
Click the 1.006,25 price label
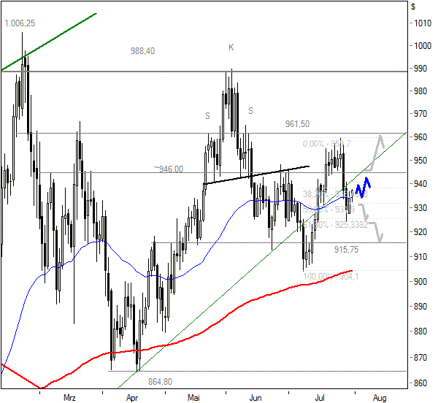point(20,23)
